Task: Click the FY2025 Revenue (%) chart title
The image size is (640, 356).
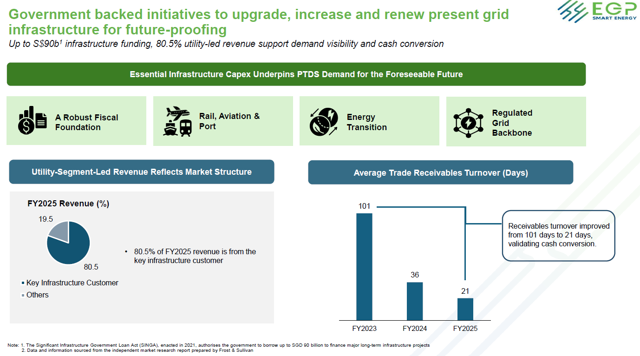Action: coord(68,204)
